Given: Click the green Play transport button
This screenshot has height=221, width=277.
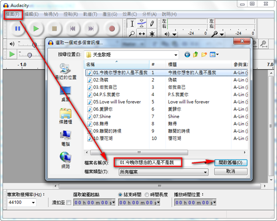Looking at the screenshot, I should pyautogui.click(x=36, y=29).
